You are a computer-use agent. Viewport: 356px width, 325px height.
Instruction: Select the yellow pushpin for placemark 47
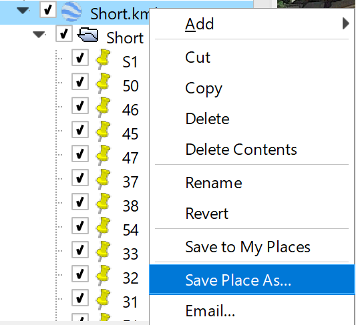(x=104, y=155)
